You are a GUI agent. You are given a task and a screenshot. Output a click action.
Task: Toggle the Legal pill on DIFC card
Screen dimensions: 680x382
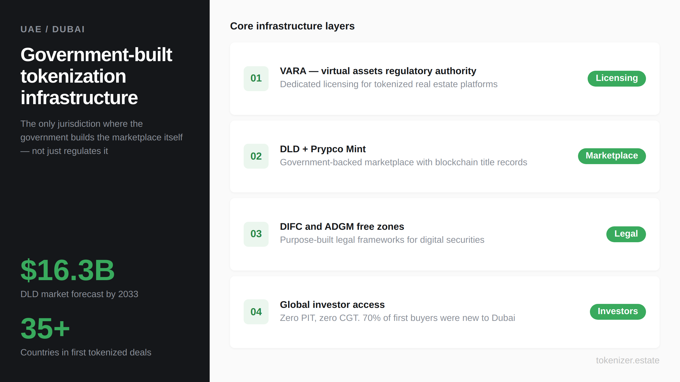coord(626,234)
